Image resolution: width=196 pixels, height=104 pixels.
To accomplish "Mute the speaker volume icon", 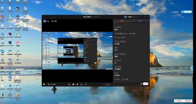I will click(x=44, y=84).
